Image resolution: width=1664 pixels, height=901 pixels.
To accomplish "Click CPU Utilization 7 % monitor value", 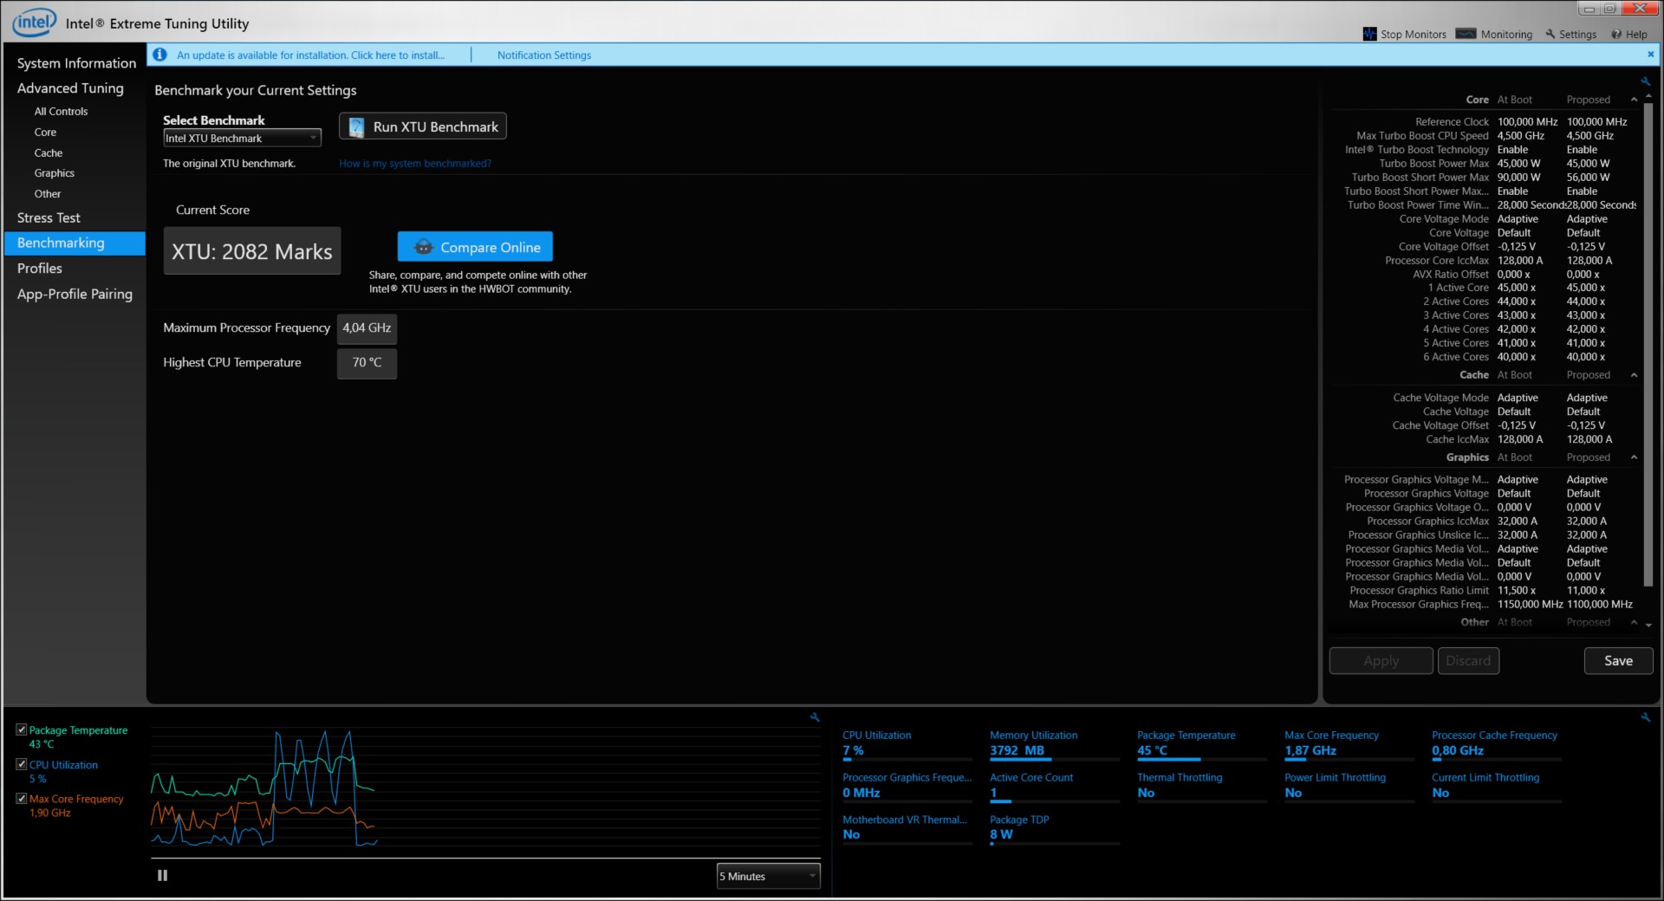I will click(x=853, y=751).
